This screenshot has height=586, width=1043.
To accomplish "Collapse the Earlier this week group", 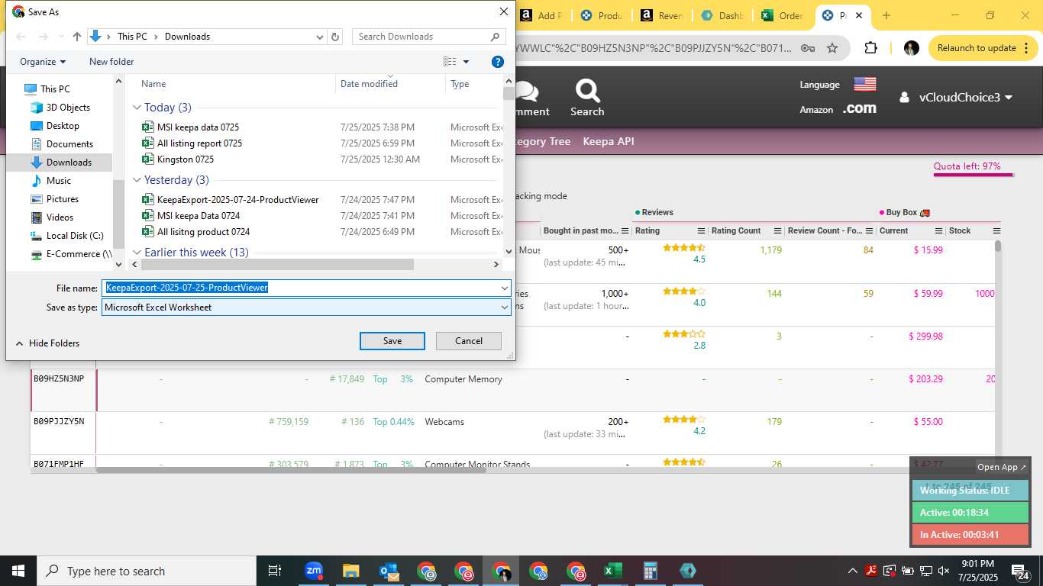I will point(137,253).
